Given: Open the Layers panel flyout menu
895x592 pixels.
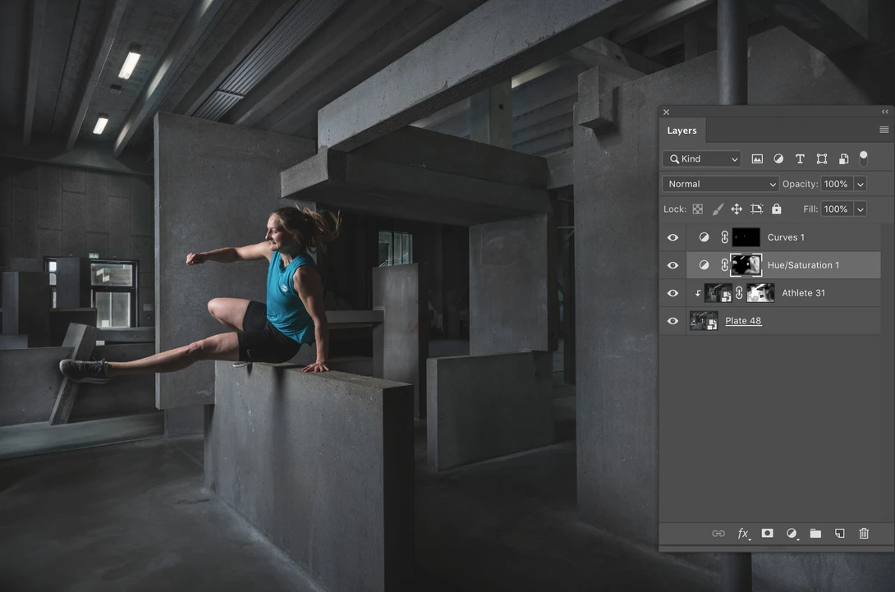Looking at the screenshot, I should pyautogui.click(x=884, y=130).
